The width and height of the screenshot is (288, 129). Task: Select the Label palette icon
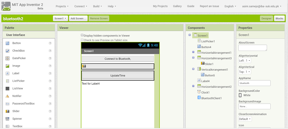[x=7, y=73]
